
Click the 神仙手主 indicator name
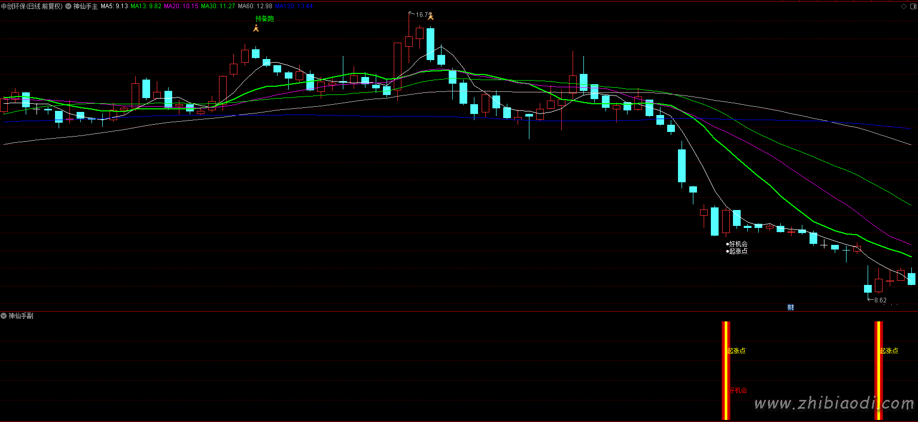coord(85,6)
